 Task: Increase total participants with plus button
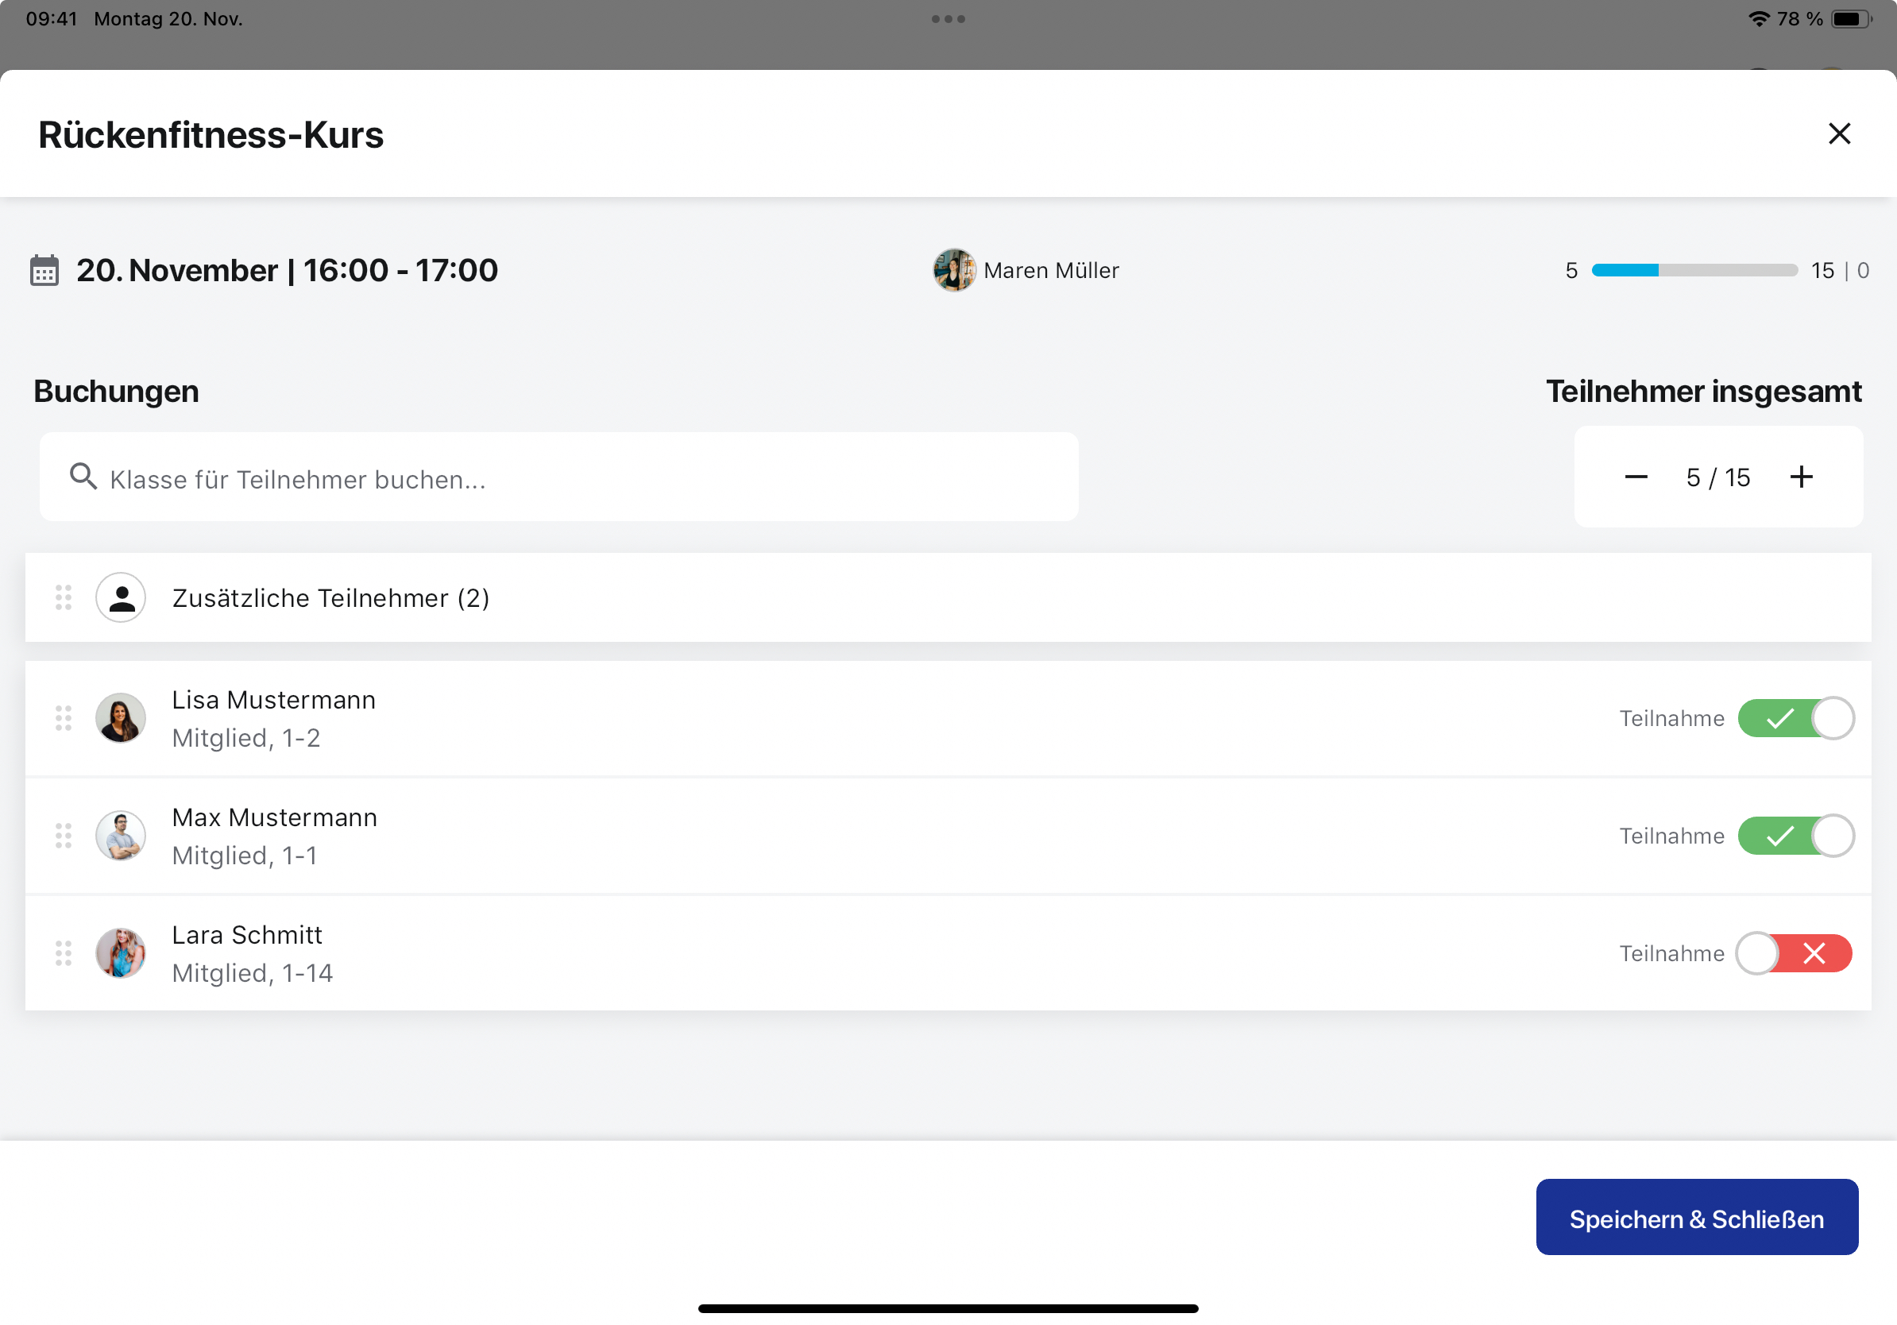[x=1801, y=477]
